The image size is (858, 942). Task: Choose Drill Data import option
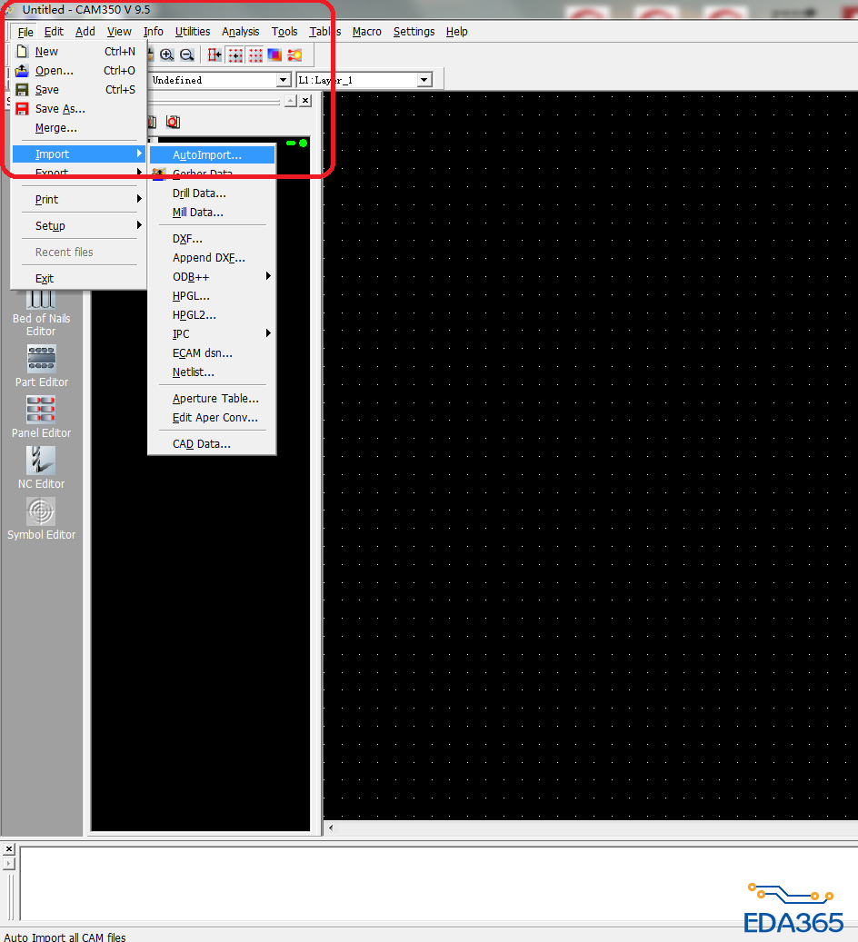213,193
